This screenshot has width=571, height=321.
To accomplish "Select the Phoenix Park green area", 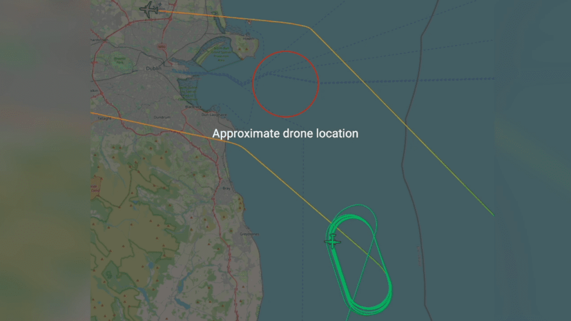I will click(x=119, y=61).
